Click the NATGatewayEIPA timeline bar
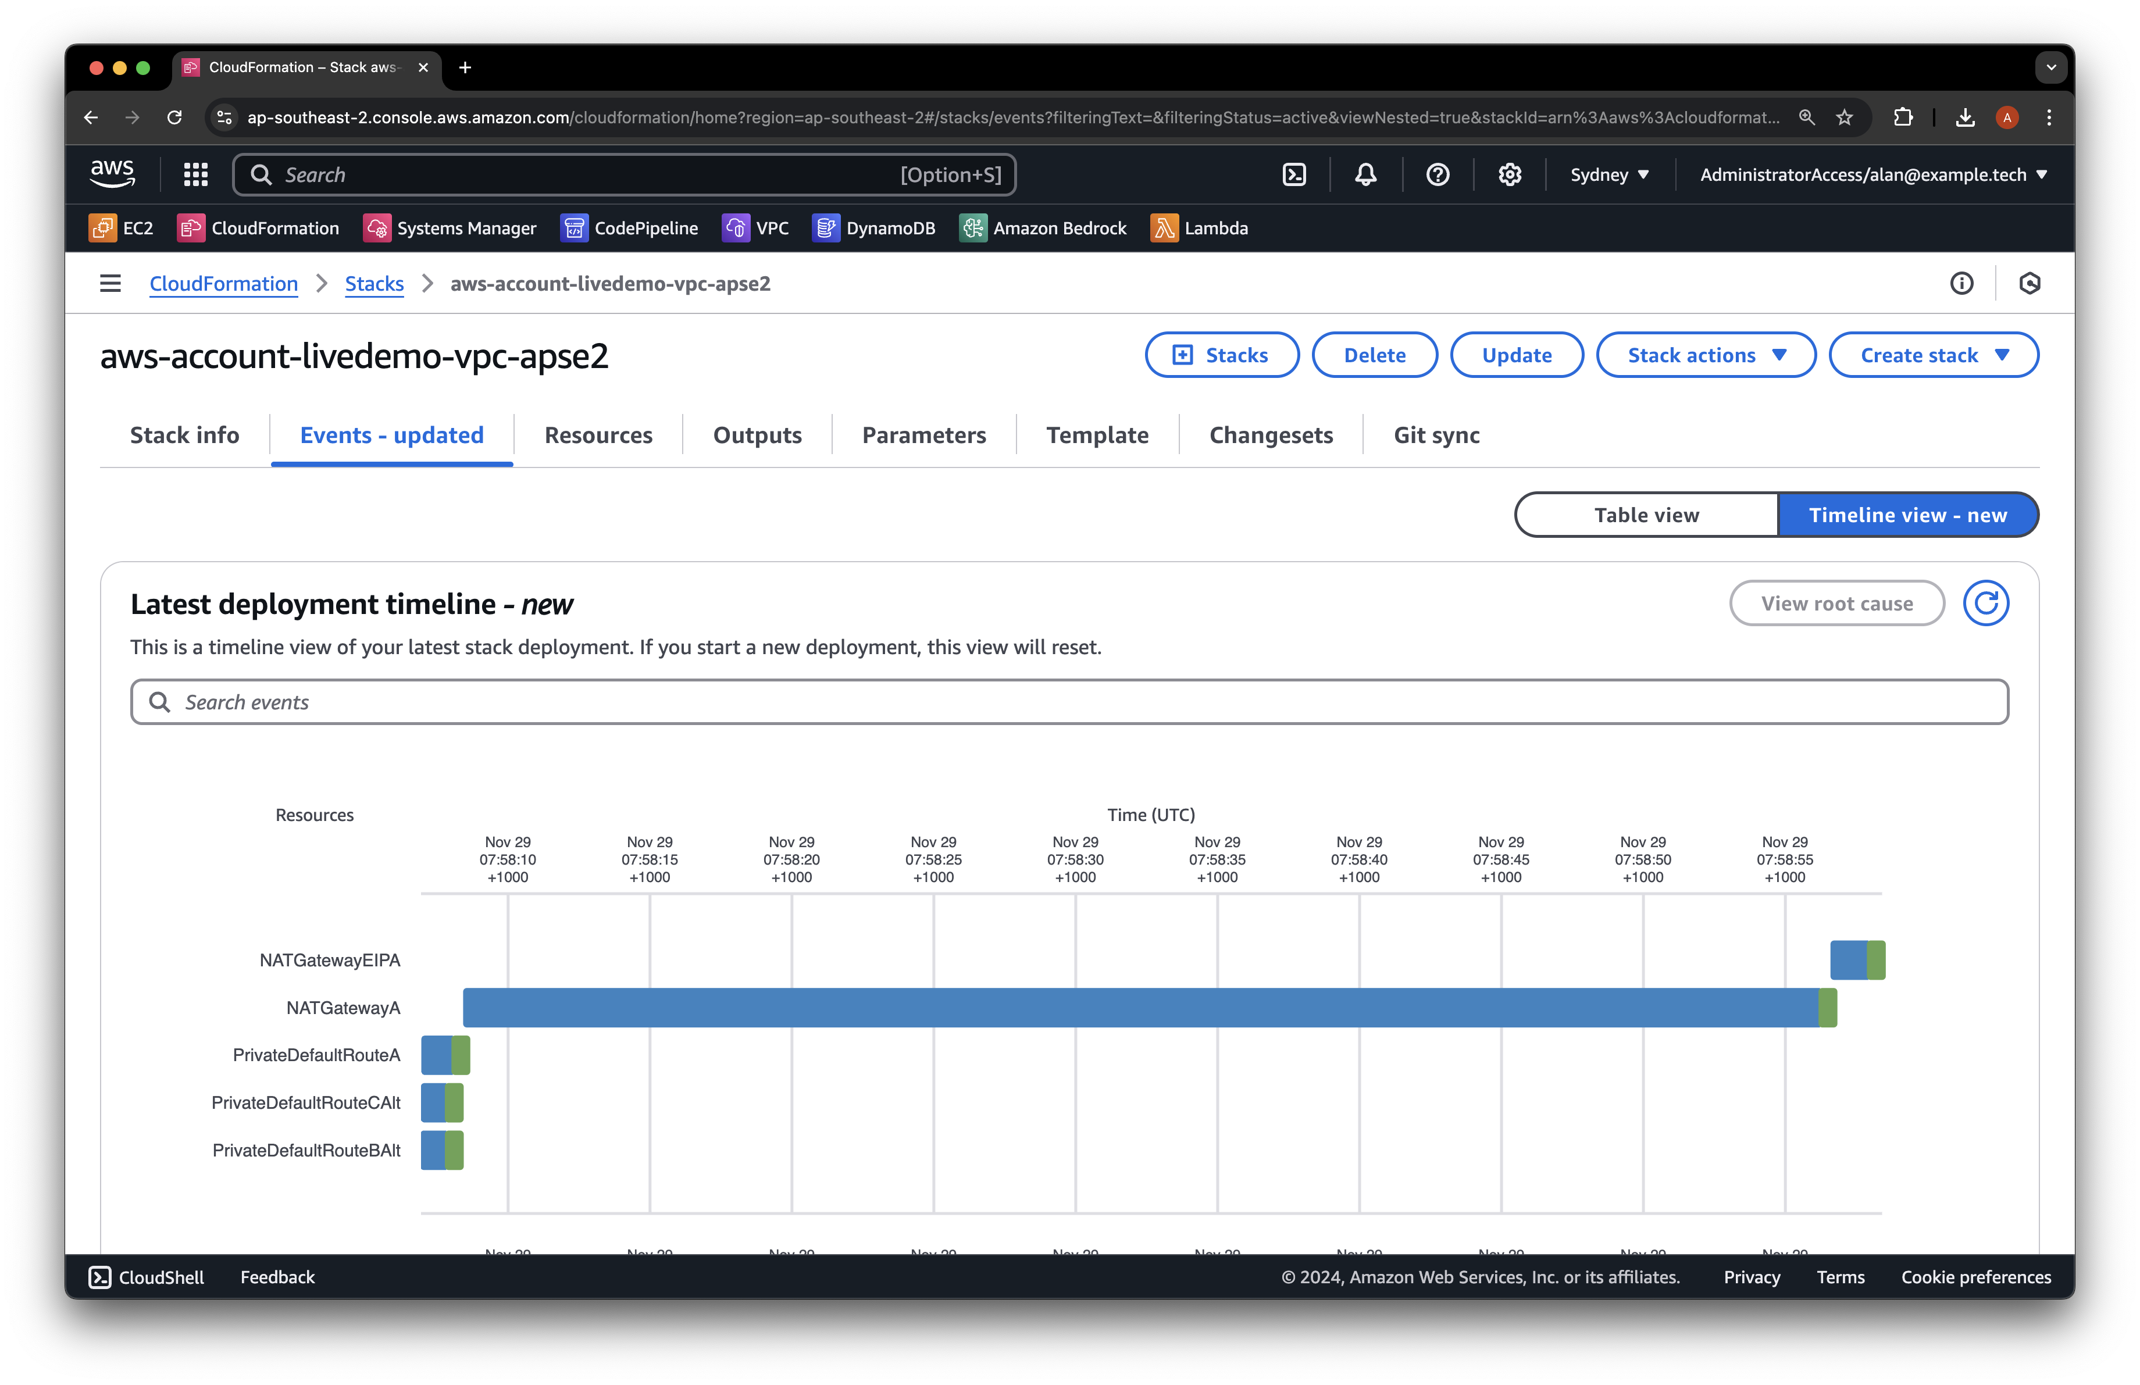Image resolution: width=2140 pixels, height=1385 pixels. pyautogui.click(x=1857, y=960)
